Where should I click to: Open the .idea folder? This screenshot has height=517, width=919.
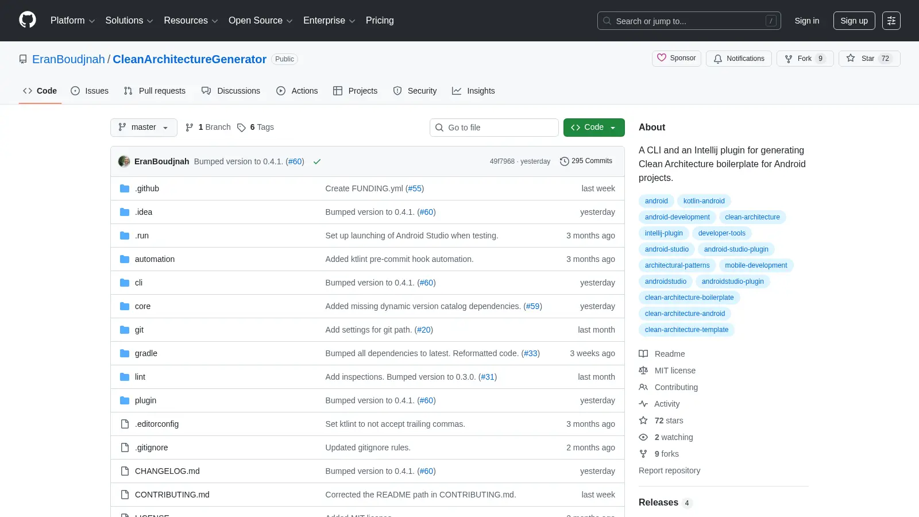point(144,212)
